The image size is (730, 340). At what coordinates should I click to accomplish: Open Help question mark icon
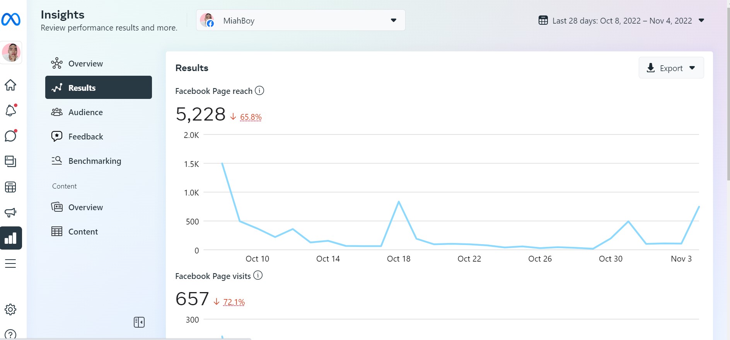coord(10,334)
